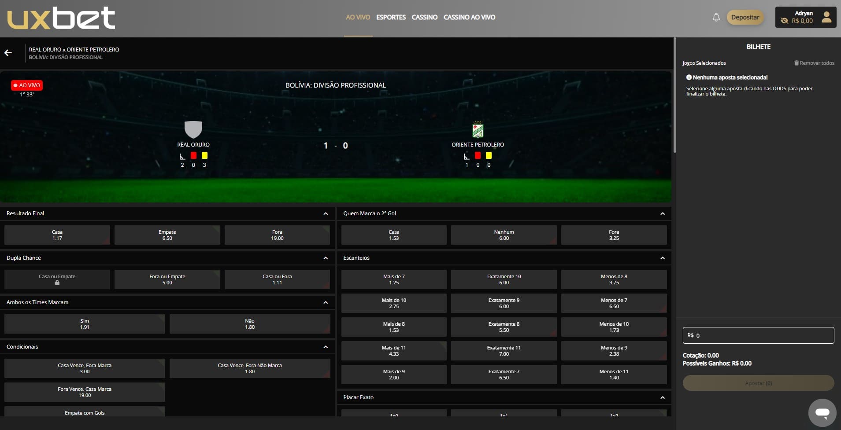Click the bet amount input field
841x430 pixels.
[758, 335]
